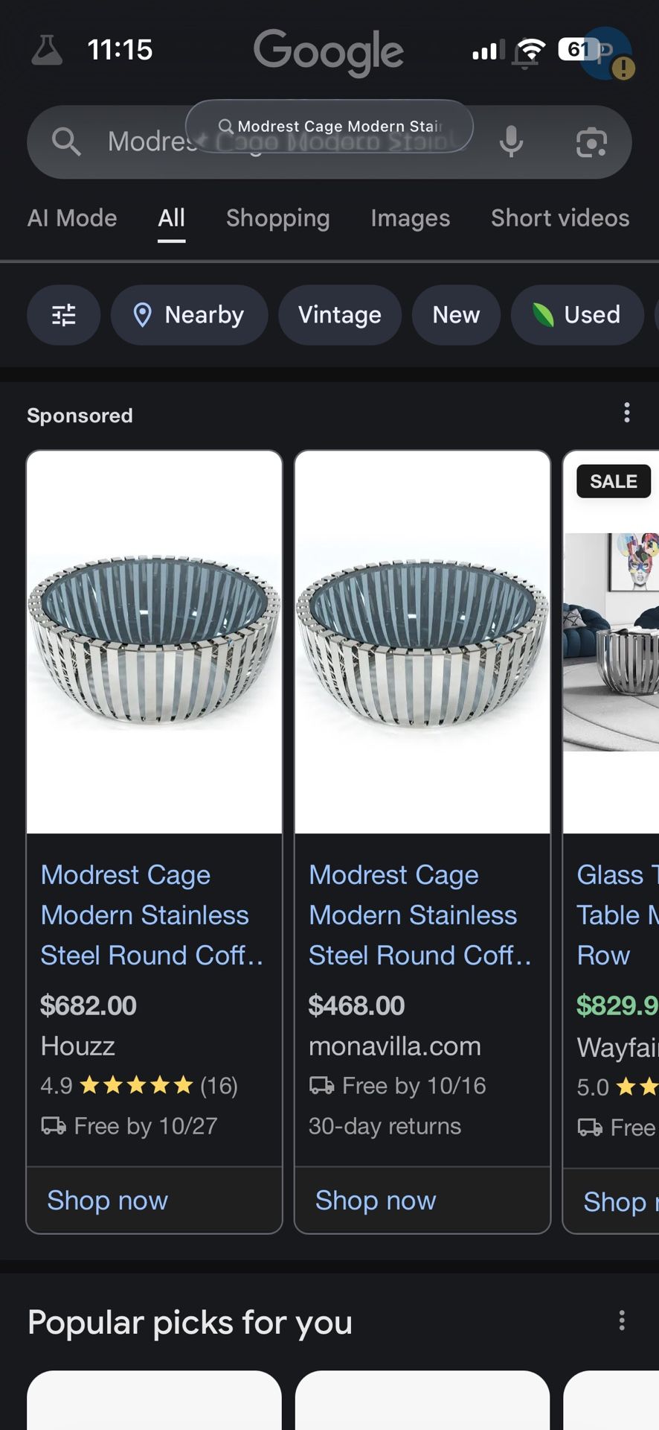The width and height of the screenshot is (659, 1430).
Task: Tap the magnifying glass search icon
Action: click(66, 142)
